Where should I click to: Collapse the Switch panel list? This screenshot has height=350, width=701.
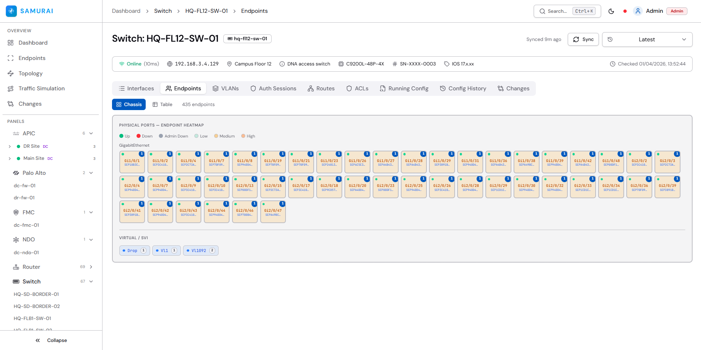click(90, 281)
